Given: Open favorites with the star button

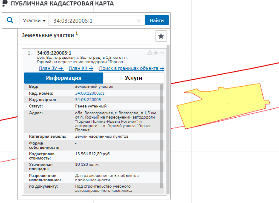Looking at the screenshot, I should (x=161, y=36).
